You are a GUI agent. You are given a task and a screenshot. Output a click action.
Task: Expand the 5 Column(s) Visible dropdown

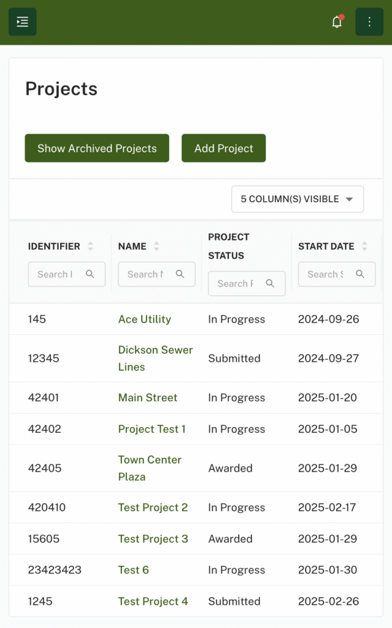[298, 199]
